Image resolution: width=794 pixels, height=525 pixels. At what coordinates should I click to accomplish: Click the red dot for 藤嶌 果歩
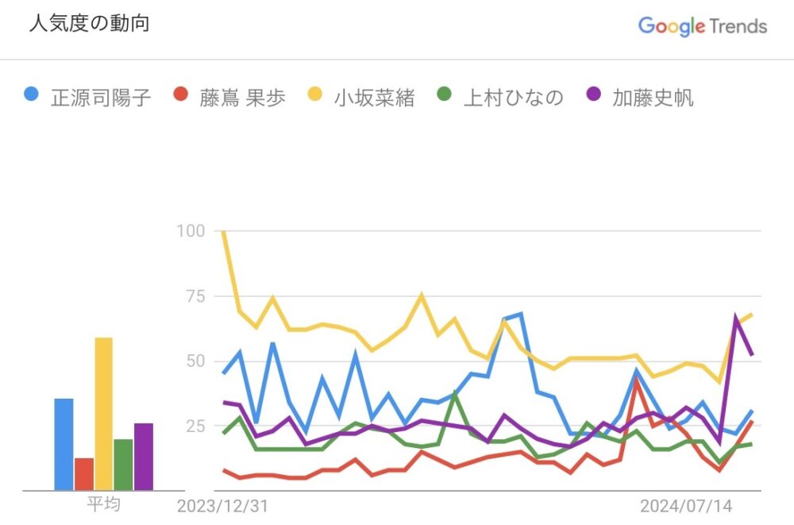tap(180, 97)
